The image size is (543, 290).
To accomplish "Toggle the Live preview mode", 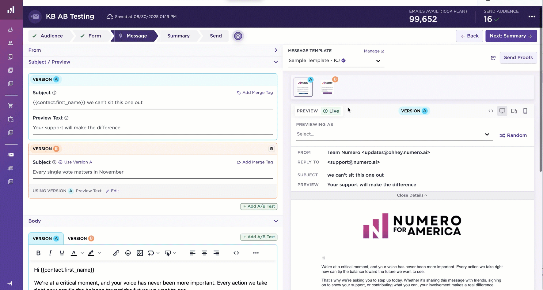I will click(x=331, y=111).
